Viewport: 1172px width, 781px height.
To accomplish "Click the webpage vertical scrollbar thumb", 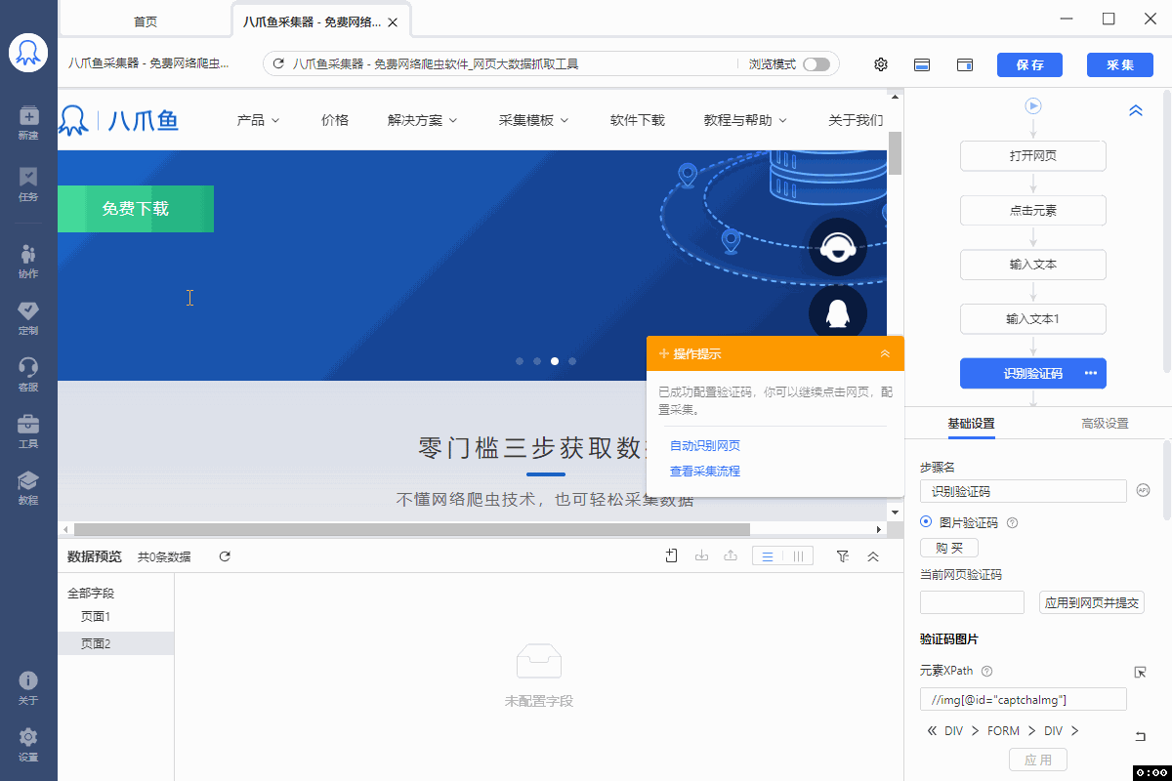I will point(895,151).
